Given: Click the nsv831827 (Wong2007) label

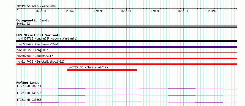Looking at the screenshot, I should tap(33, 50).
